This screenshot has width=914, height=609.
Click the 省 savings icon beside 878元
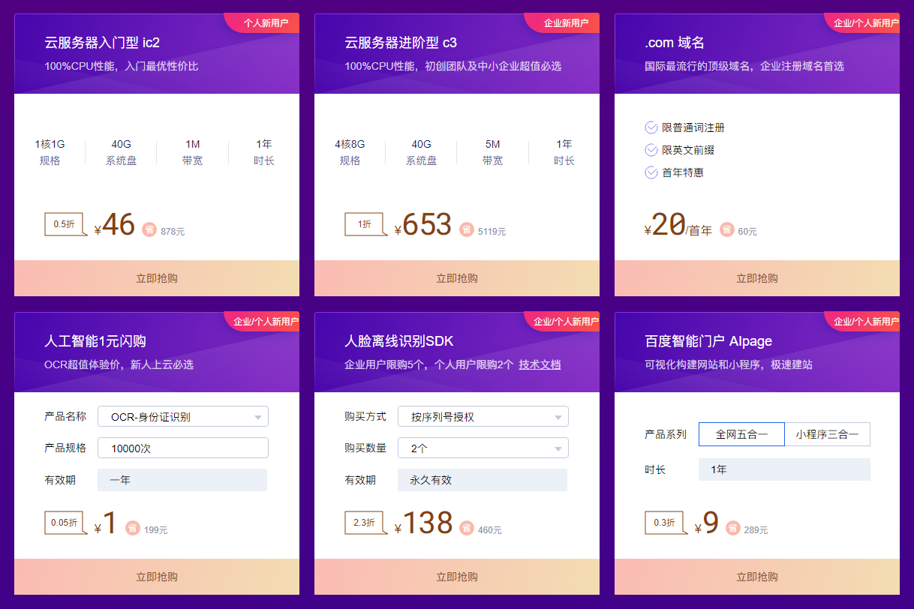(x=149, y=229)
